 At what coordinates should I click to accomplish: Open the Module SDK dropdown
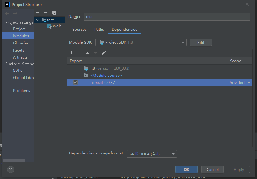141,42
